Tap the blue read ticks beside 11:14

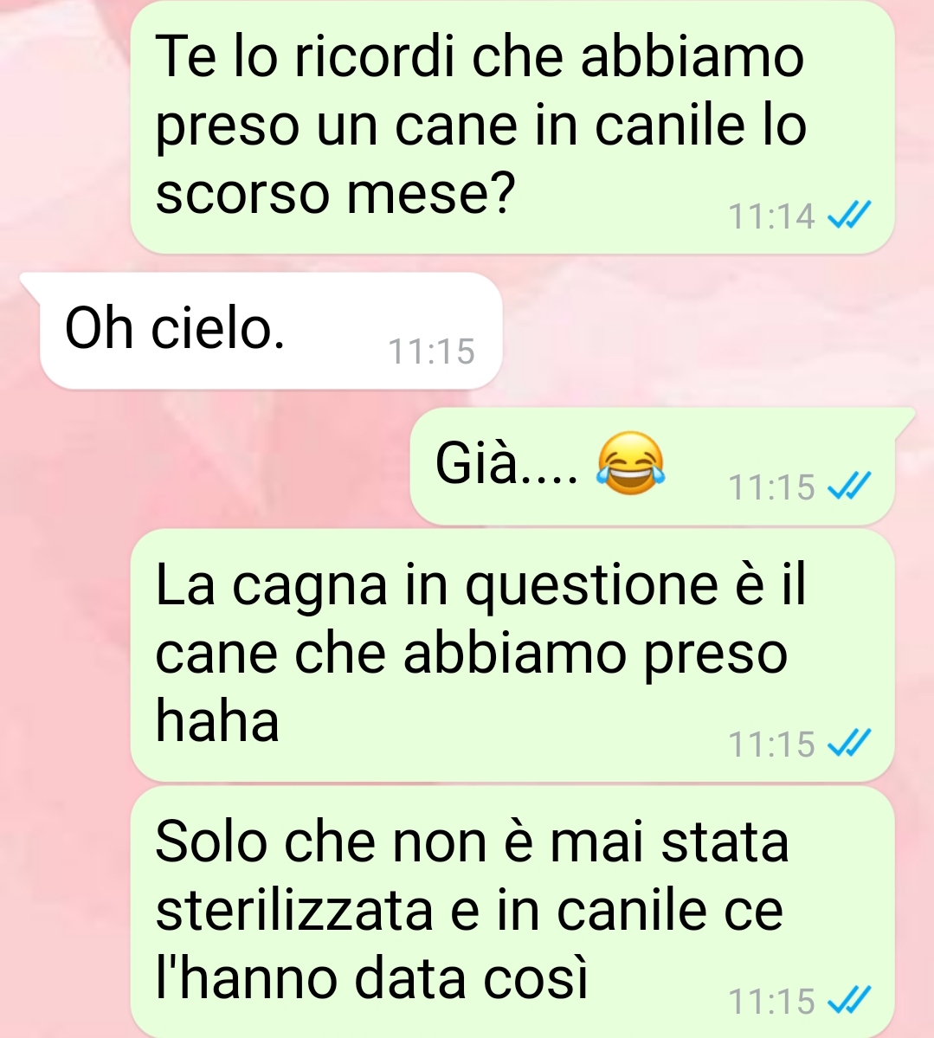coord(849,216)
